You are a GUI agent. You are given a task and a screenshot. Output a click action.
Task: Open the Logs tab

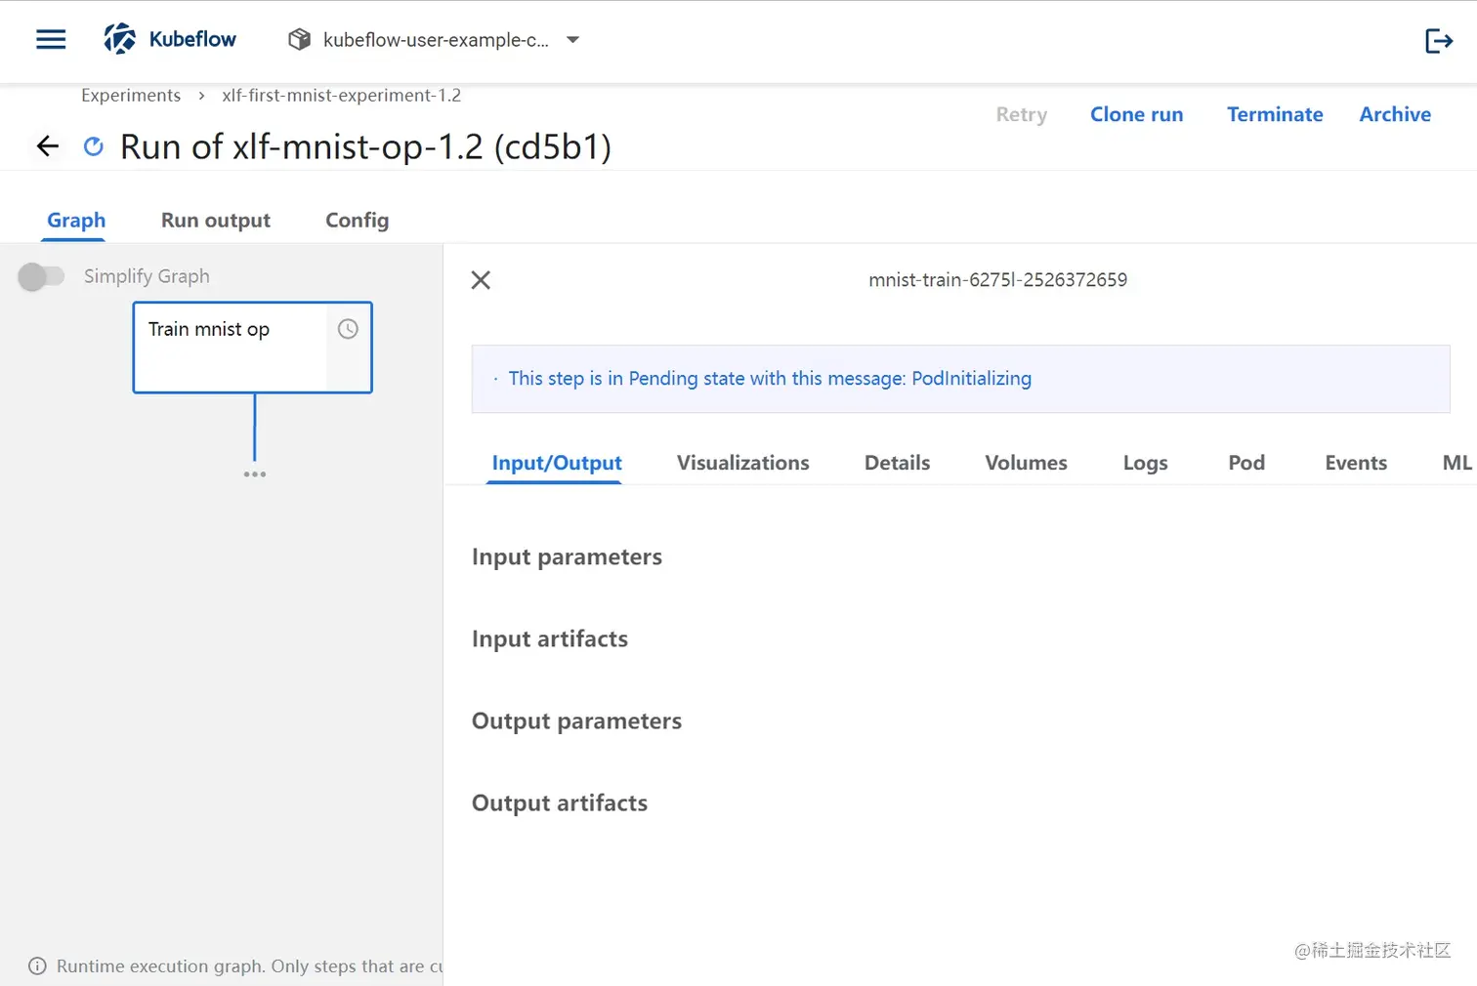(1145, 463)
